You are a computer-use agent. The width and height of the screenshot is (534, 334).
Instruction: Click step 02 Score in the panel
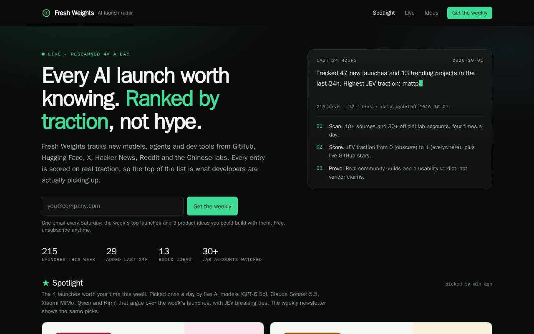(400, 152)
